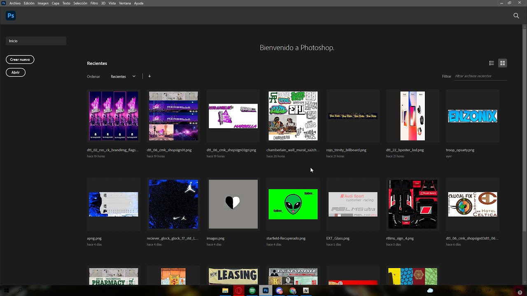Reverse sort order with arrow icon
Screen dimensions: 527x296
click(149, 76)
